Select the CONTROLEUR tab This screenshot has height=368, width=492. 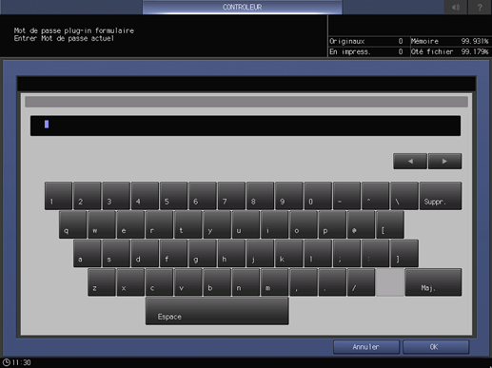pos(242,7)
